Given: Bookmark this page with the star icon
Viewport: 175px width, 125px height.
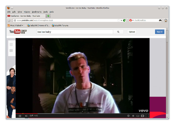Looking at the screenshot, I should (x=118, y=20).
